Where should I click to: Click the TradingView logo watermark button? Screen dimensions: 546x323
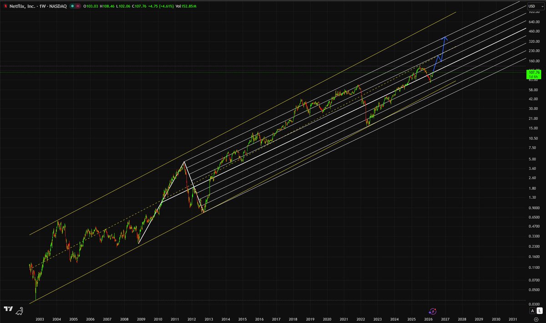point(8,310)
